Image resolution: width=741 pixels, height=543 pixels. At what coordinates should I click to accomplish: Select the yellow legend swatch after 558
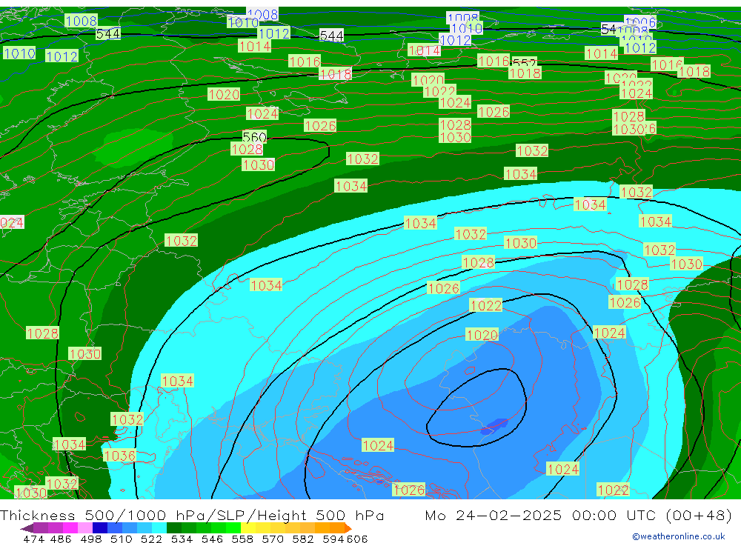pos(248,528)
